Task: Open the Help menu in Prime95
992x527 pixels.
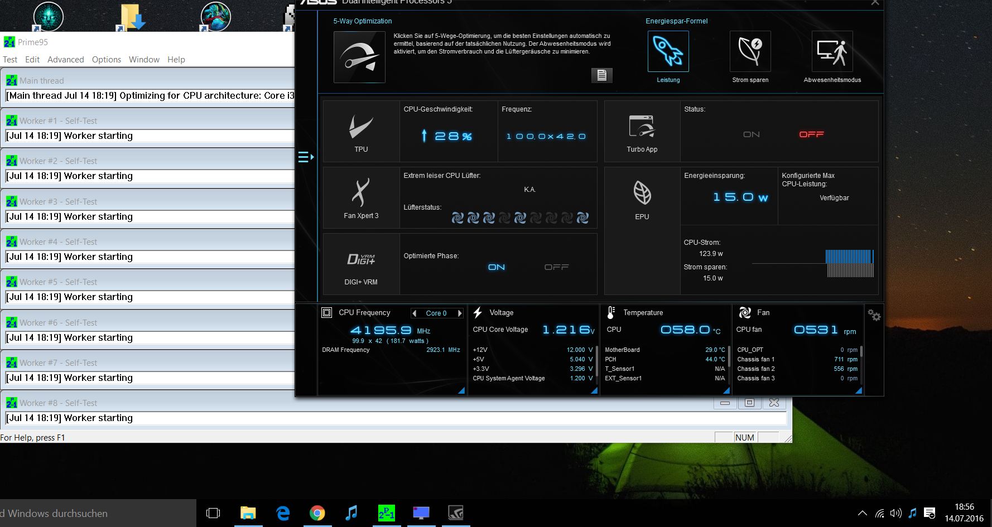Action: coord(176,60)
